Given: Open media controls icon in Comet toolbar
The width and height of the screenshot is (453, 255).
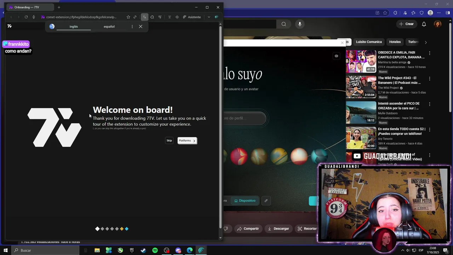Looking at the screenshot, I should pyautogui.click(x=160, y=17).
